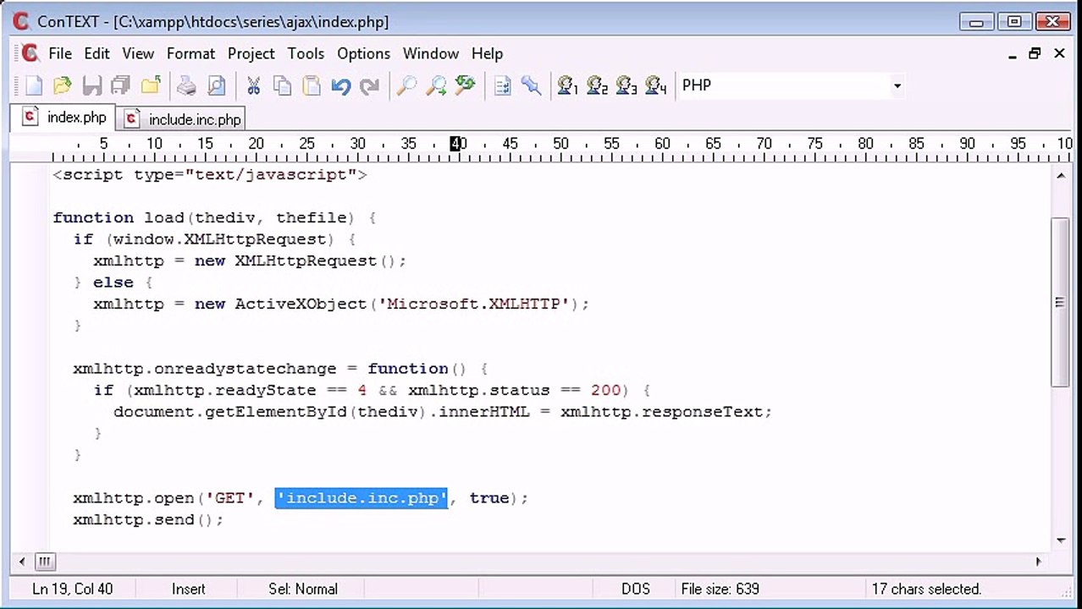Click the vertical scrollbar thumb
Viewport: 1082px width, 609px height.
pos(1060,302)
